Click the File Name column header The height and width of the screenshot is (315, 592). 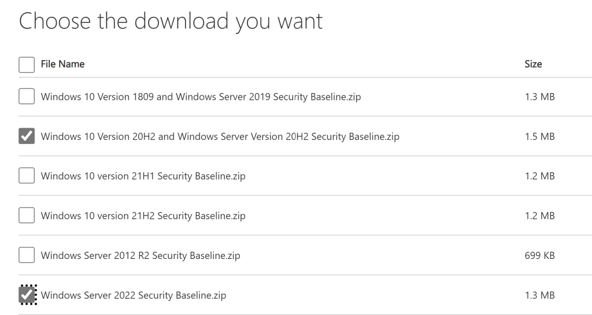pyautogui.click(x=62, y=64)
